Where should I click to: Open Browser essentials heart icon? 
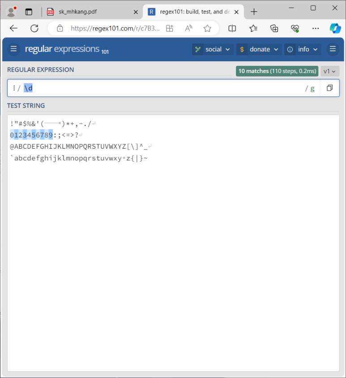[295, 29]
